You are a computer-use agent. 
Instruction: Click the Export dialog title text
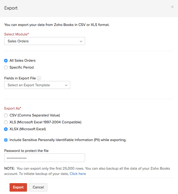coord(11,8)
